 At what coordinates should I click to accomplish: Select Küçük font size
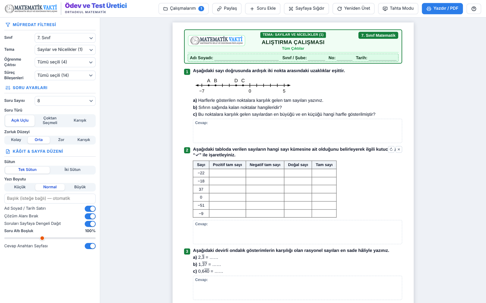coord(20,187)
